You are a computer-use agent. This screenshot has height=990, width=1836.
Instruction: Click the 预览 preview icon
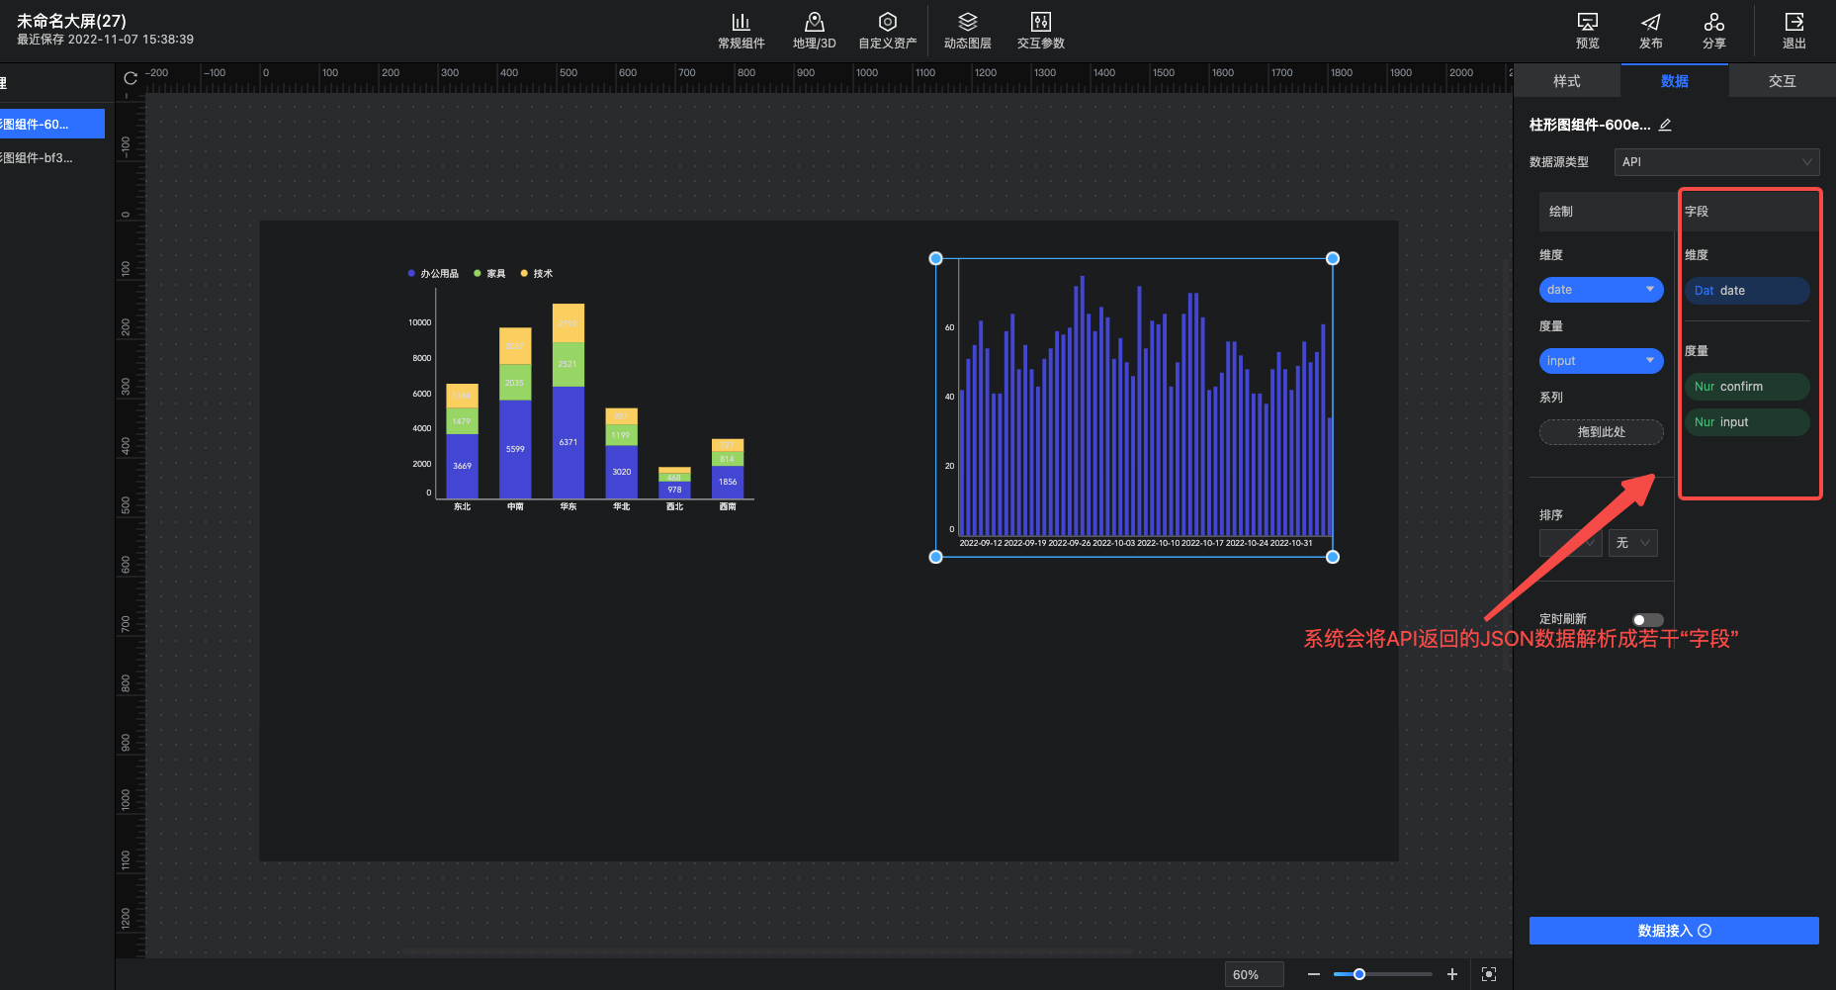pos(1587,23)
